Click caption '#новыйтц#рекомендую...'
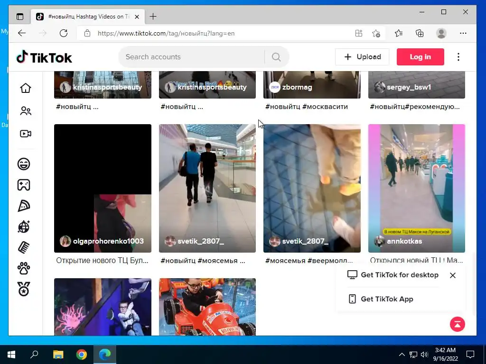The image size is (486, 364). (x=415, y=107)
